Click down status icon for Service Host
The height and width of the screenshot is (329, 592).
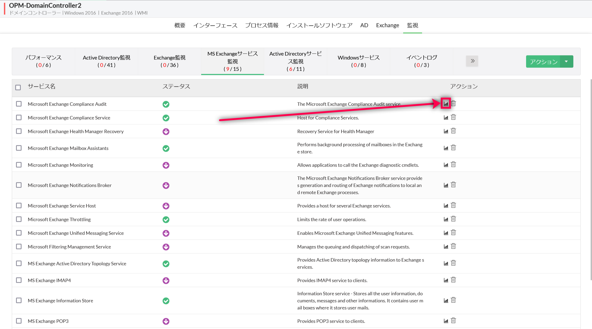pyautogui.click(x=166, y=206)
